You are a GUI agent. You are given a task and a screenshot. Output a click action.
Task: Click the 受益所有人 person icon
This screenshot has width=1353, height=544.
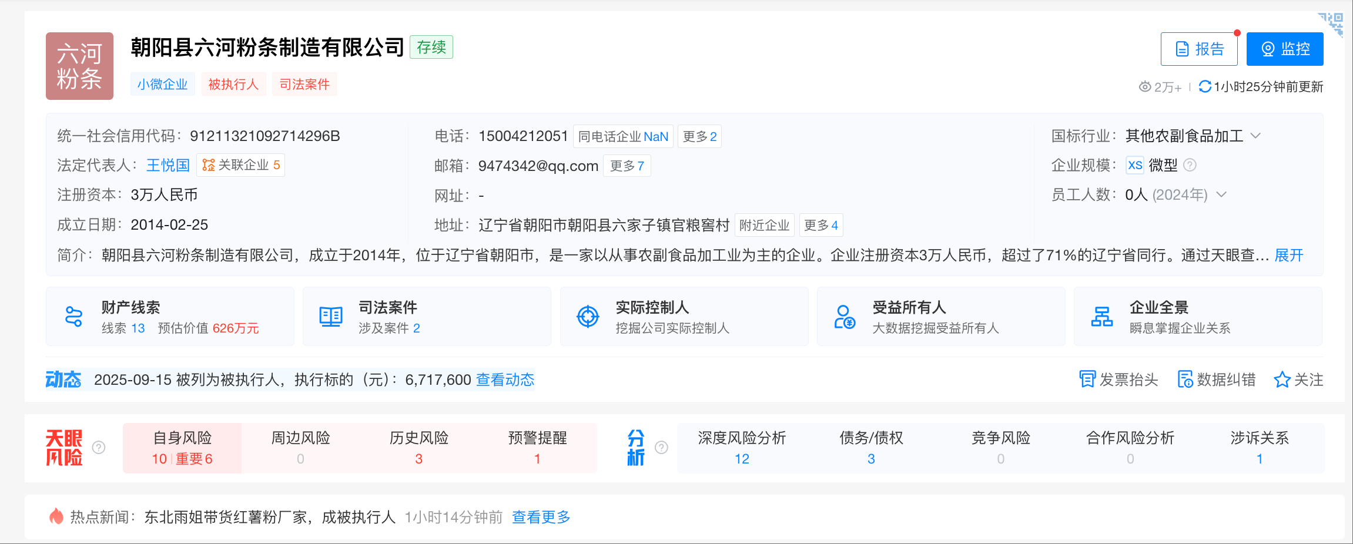pos(845,317)
